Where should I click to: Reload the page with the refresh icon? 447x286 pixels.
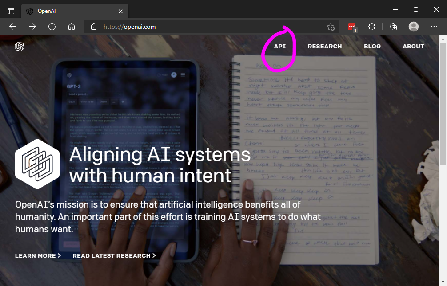(x=52, y=27)
